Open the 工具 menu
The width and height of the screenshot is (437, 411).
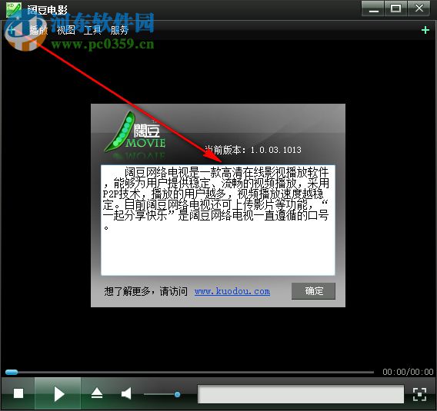[92, 30]
